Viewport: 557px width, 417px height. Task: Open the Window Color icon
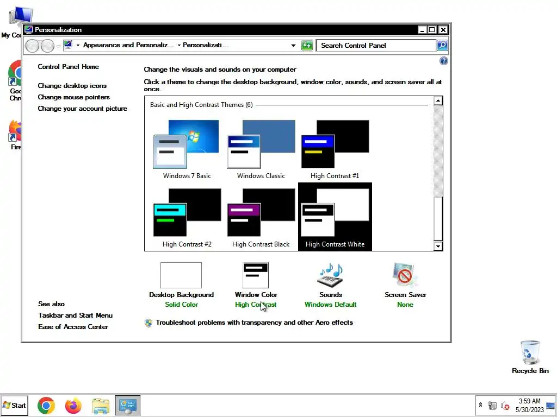pyautogui.click(x=256, y=275)
